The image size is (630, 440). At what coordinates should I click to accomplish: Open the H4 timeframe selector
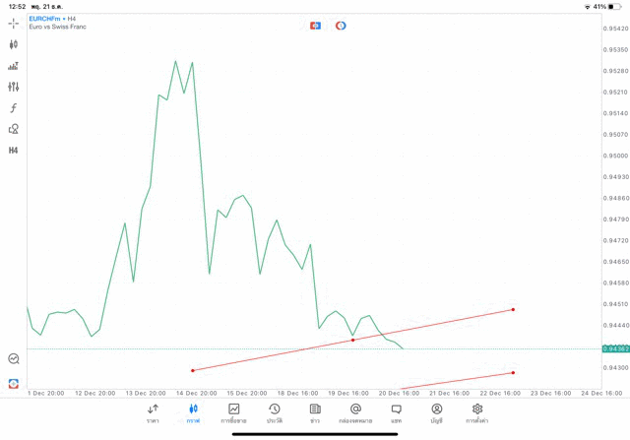pos(14,151)
